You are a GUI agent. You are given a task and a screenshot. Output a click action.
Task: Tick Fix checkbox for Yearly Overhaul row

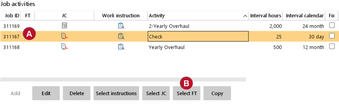tap(332, 47)
